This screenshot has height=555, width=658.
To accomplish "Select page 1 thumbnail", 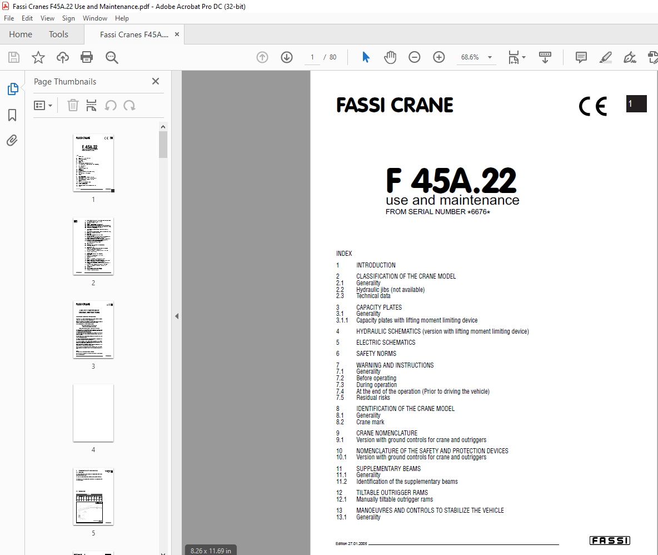I will 93,163.
